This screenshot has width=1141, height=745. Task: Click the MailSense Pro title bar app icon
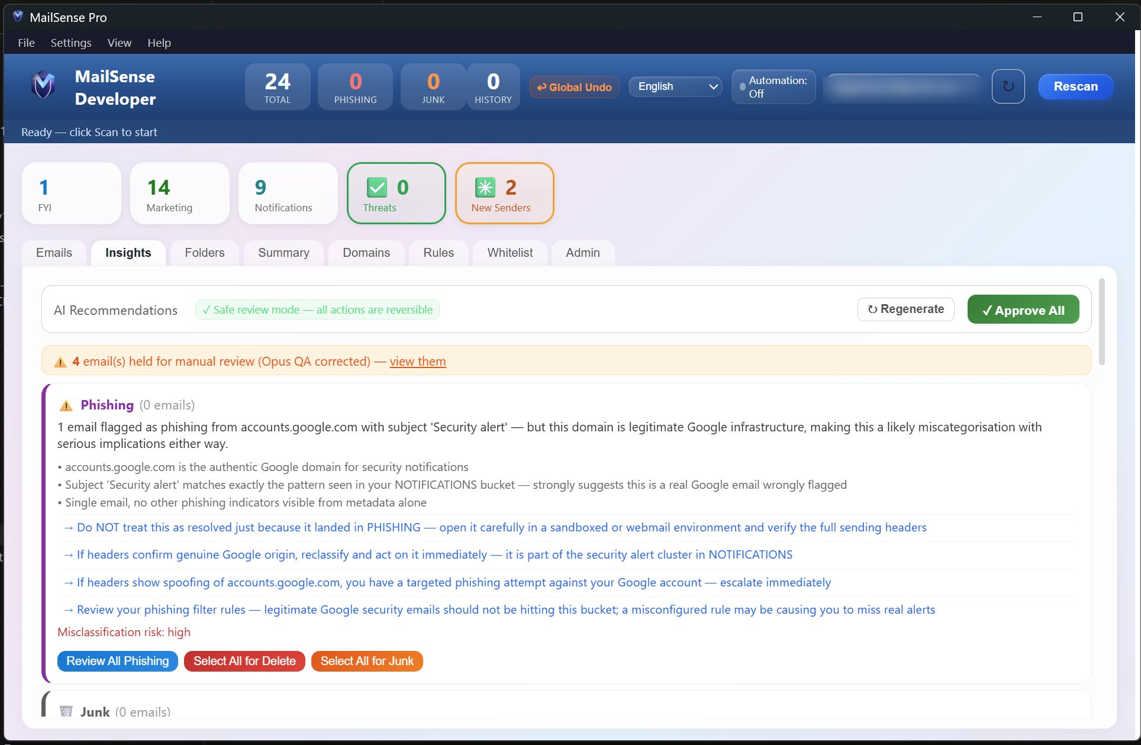tap(18, 17)
